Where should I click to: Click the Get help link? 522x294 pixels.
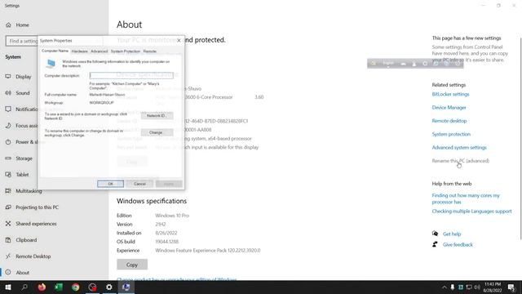[452, 234]
